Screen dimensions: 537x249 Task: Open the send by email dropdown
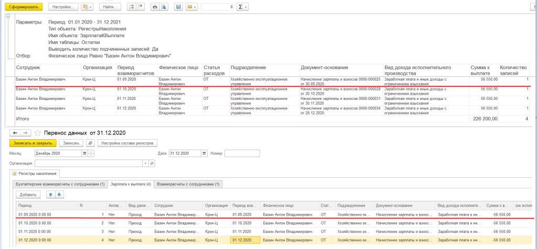pos(192,7)
